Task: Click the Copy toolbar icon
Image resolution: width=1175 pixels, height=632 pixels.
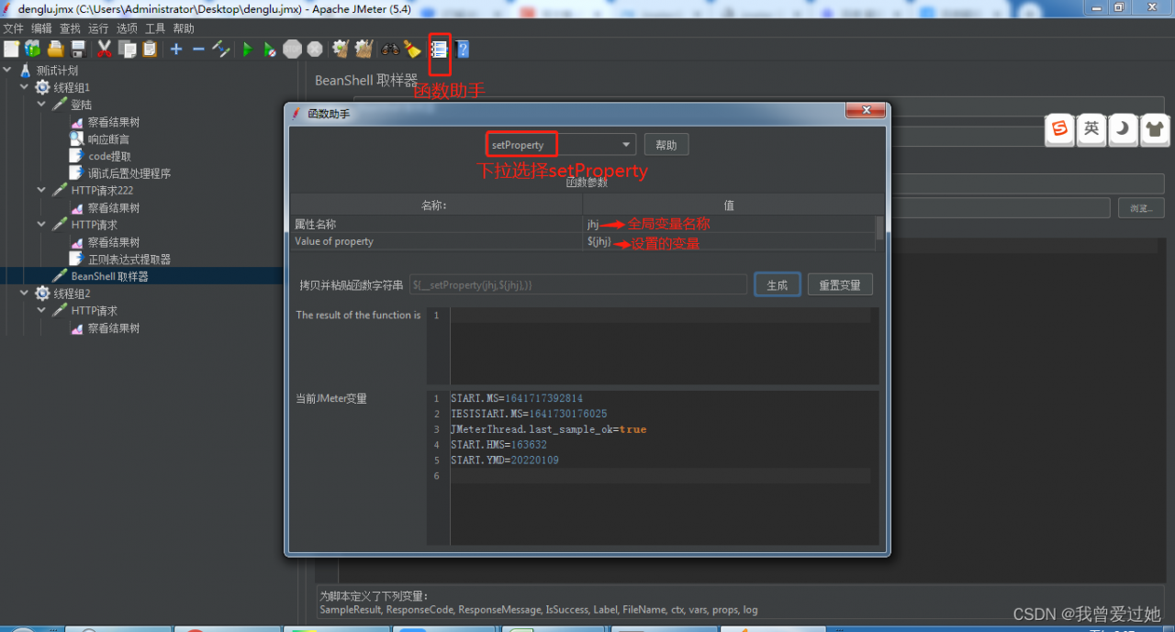Action: click(x=127, y=50)
